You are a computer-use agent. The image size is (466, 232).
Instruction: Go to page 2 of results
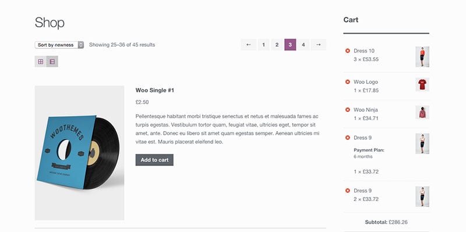277,45
